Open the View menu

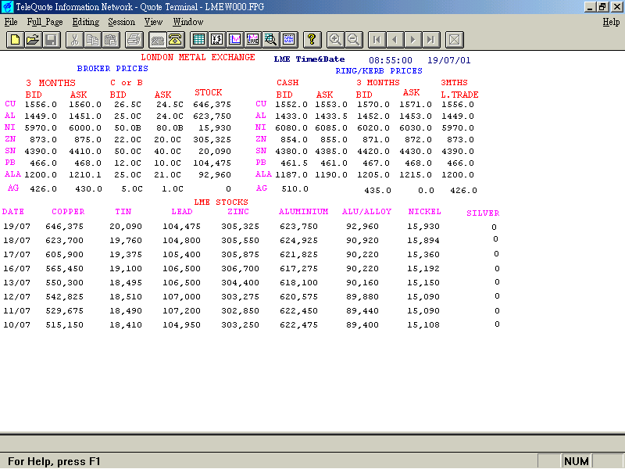153,22
